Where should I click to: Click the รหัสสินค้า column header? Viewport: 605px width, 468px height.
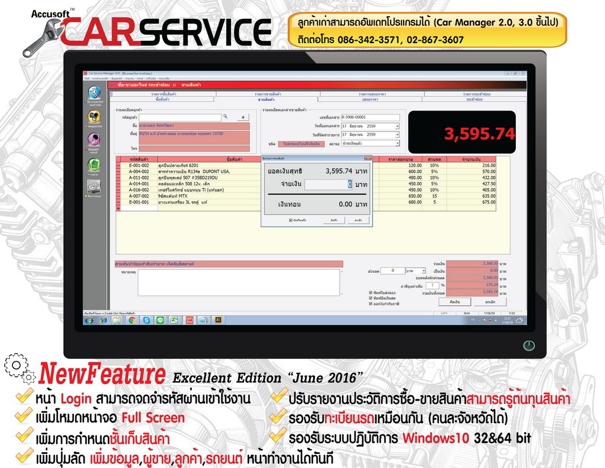(139, 159)
